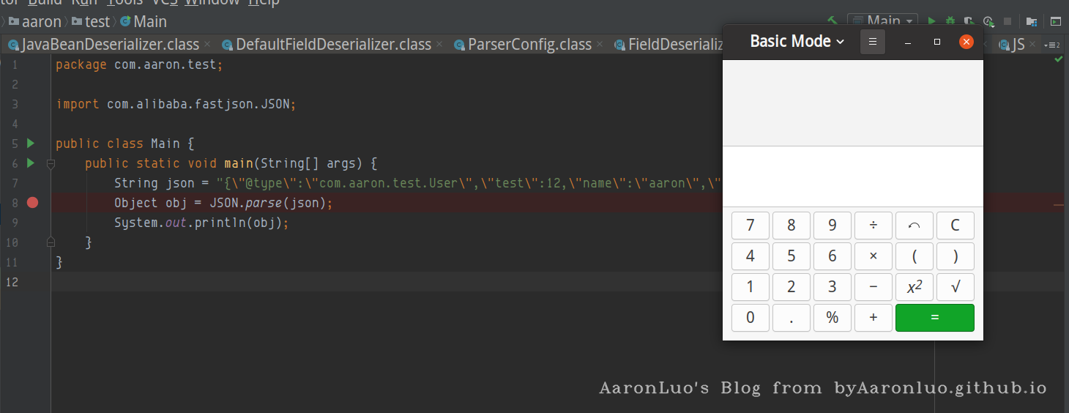
Task: Click the calculator input display field
Action: point(852,176)
